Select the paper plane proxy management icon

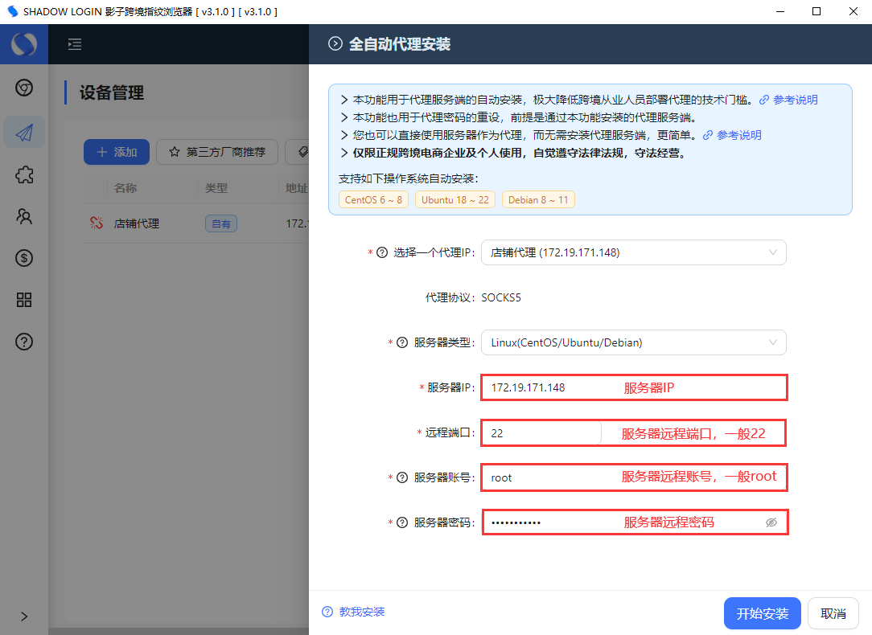pyautogui.click(x=24, y=133)
